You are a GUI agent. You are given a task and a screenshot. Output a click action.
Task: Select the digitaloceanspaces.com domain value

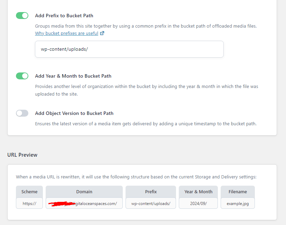(x=84, y=203)
